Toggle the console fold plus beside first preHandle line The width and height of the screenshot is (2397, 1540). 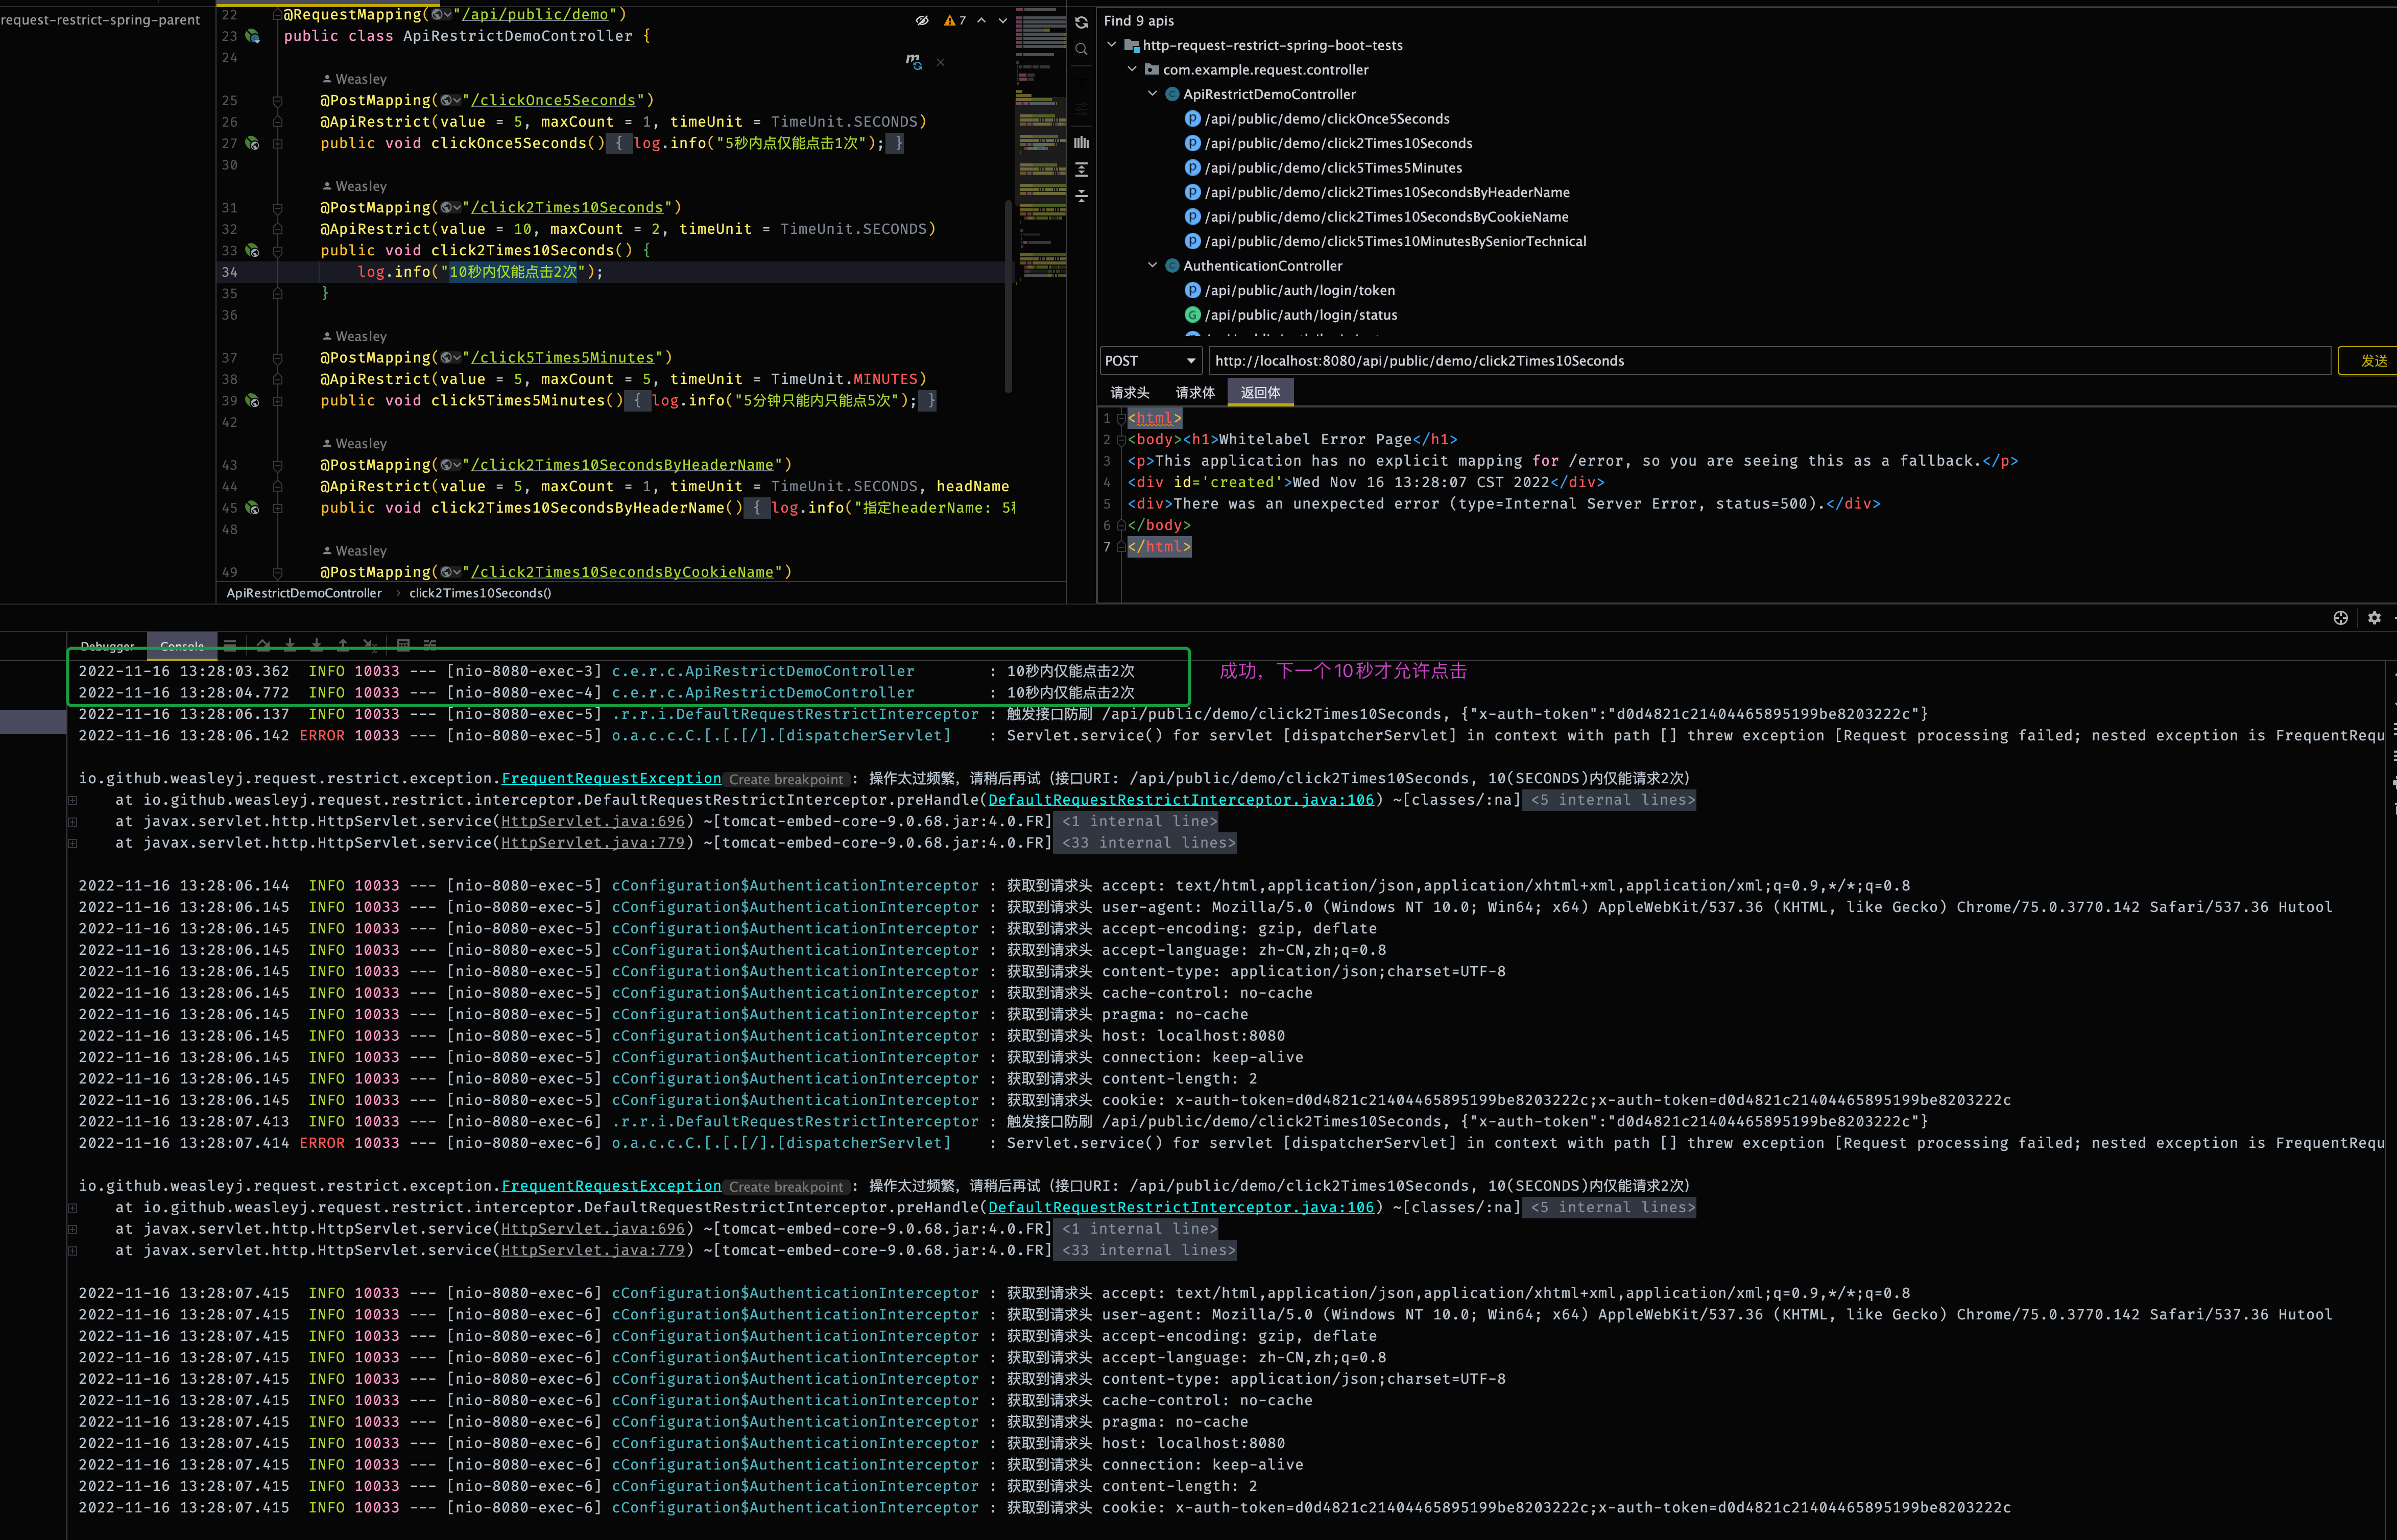[x=73, y=800]
